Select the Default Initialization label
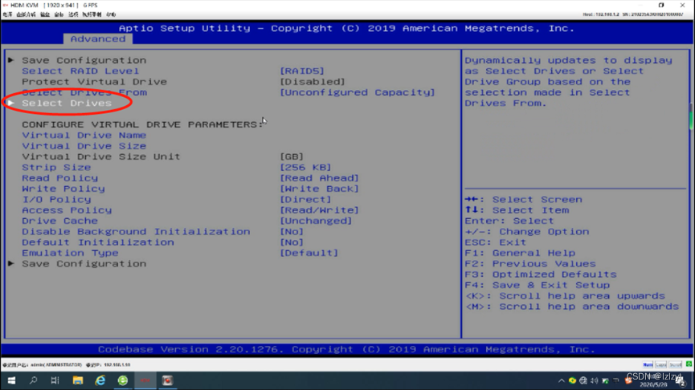The width and height of the screenshot is (695, 390). point(98,242)
